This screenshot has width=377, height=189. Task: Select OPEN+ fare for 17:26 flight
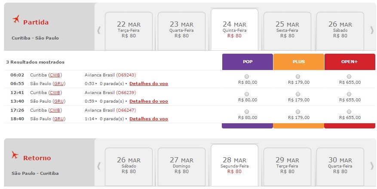click(x=349, y=112)
